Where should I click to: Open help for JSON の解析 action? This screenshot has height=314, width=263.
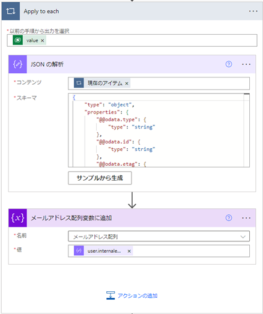[229, 64]
